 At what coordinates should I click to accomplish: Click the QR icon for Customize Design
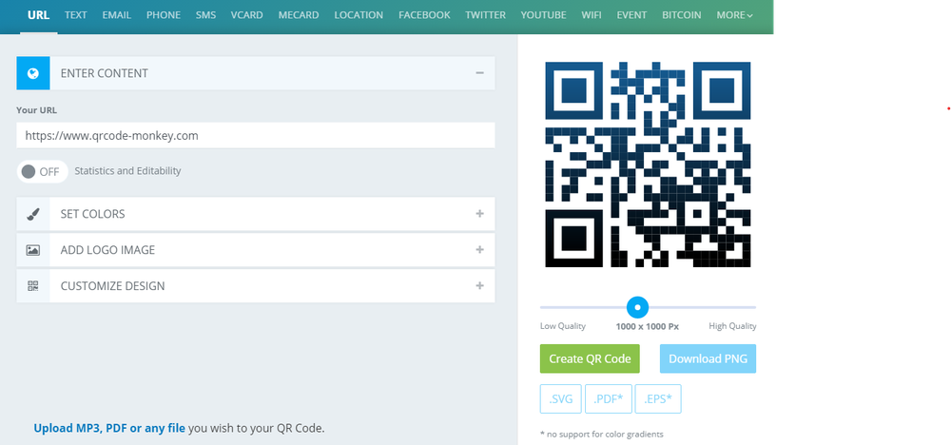(x=32, y=286)
